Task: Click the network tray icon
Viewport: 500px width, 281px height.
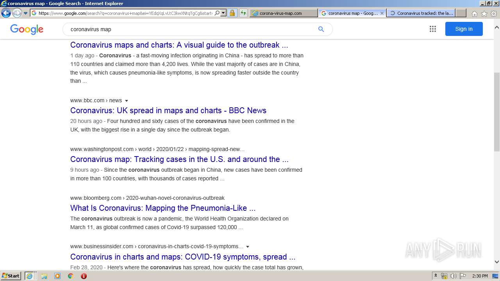Action: [x=444, y=276]
